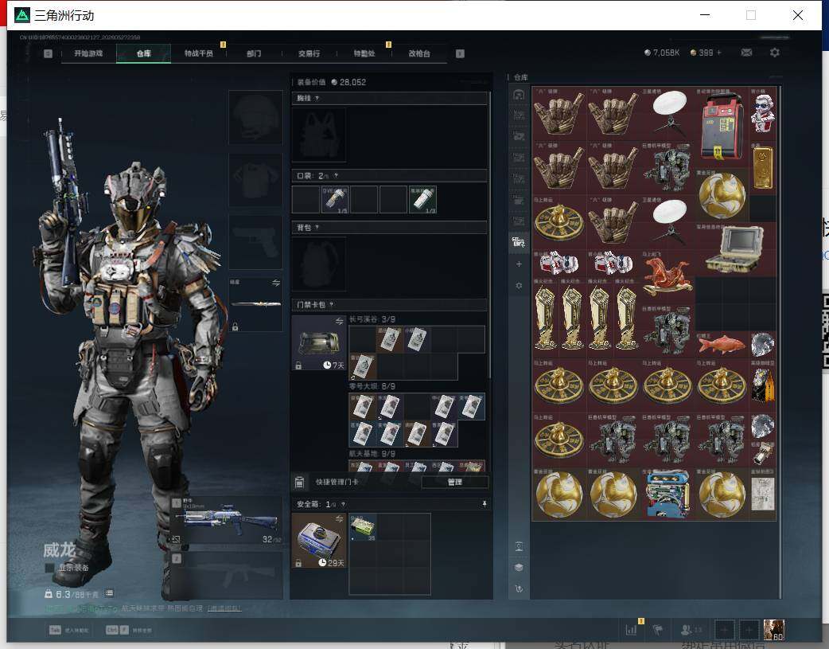Select the second pocket item
The image size is (829, 649).
[335, 200]
